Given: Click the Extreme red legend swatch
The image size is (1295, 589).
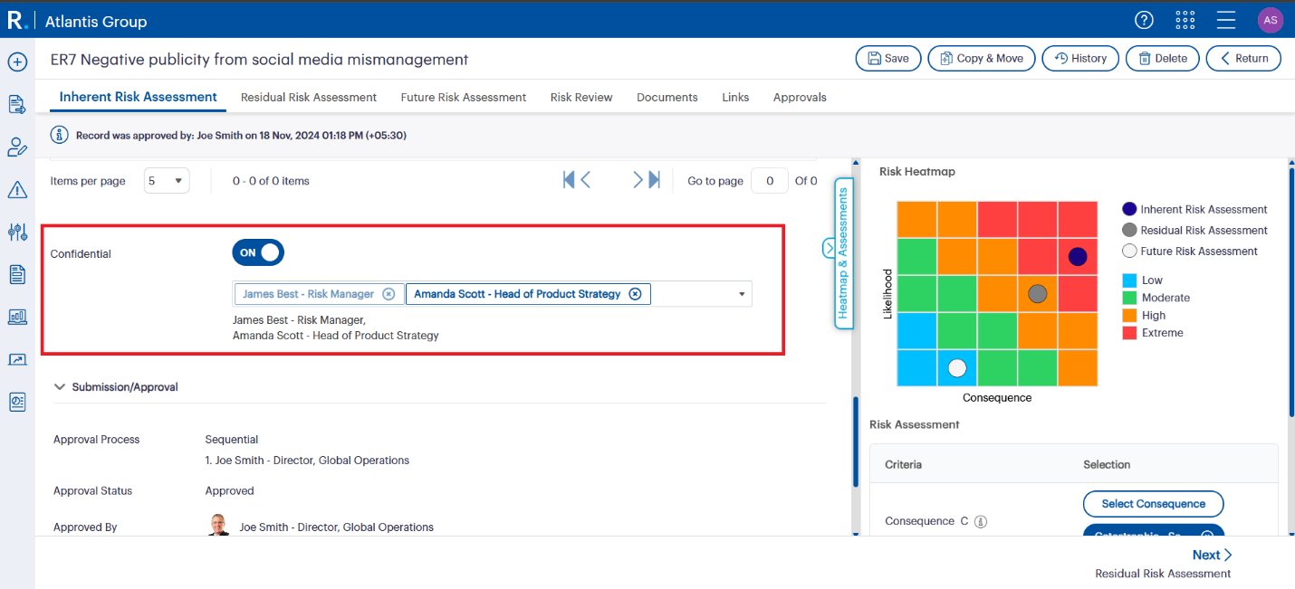Looking at the screenshot, I should click(1129, 333).
